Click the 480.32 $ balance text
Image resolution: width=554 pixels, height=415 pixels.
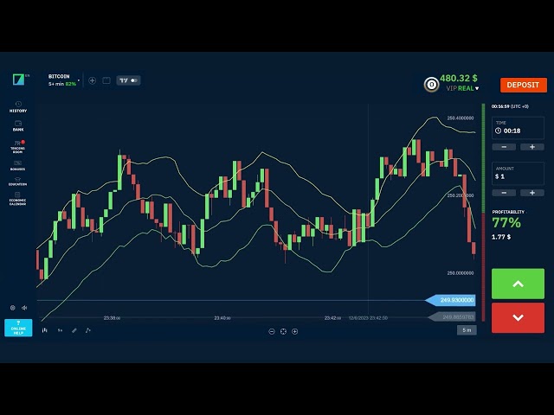(459, 78)
